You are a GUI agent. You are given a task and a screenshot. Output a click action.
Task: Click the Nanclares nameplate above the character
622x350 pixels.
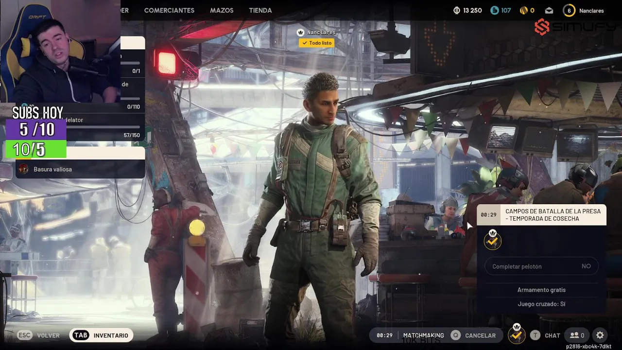321,32
